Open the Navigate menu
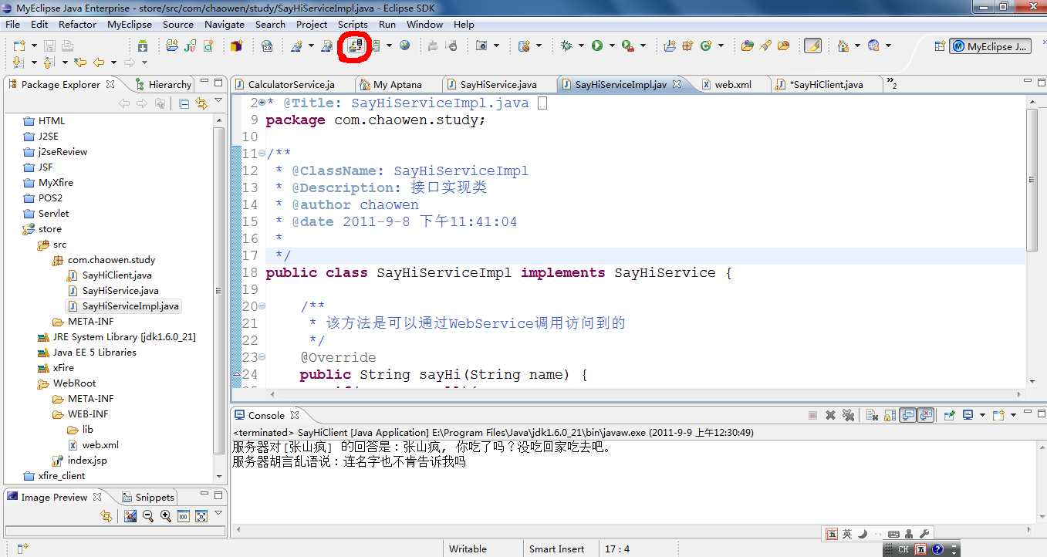Image resolution: width=1047 pixels, height=557 pixels. click(225, 24)
